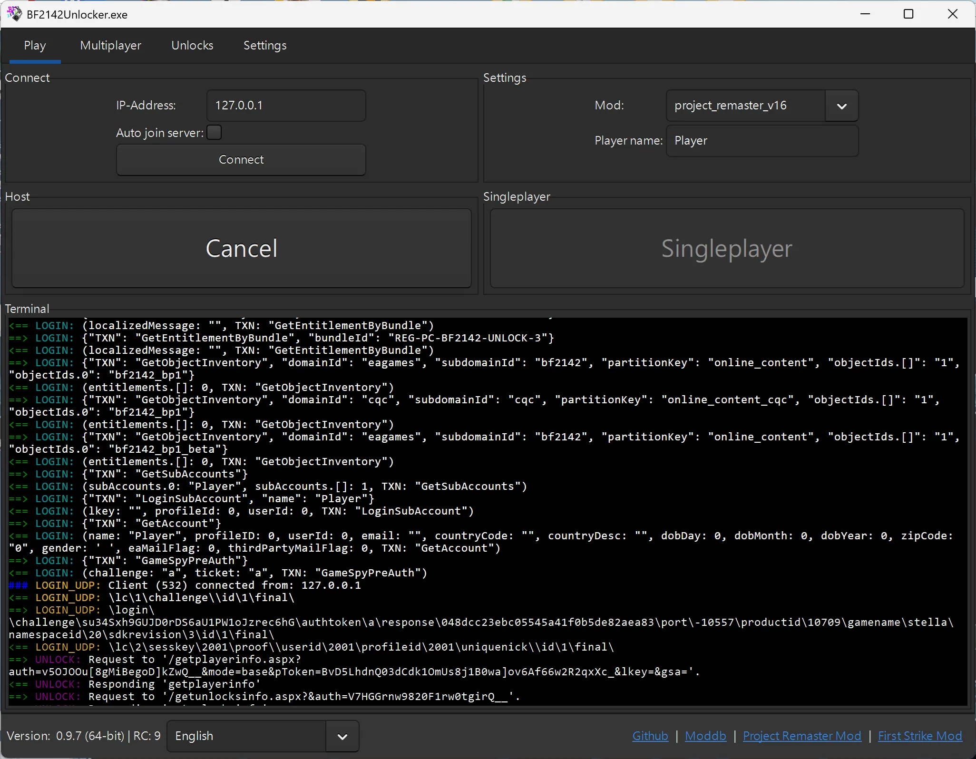Click the language dropdown chevron
The width and height of the screenshot is (976, 759).
tap(342, 737)
